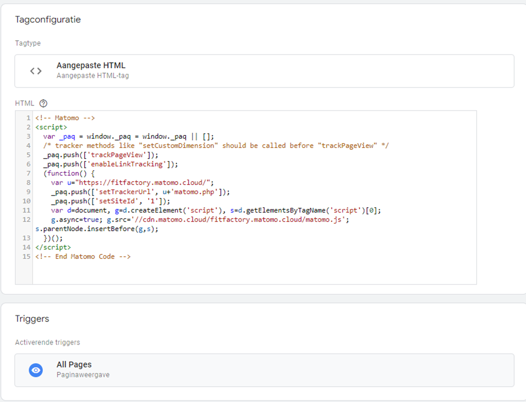Click the s.parentNode.insertBefore line

[97, 229]
